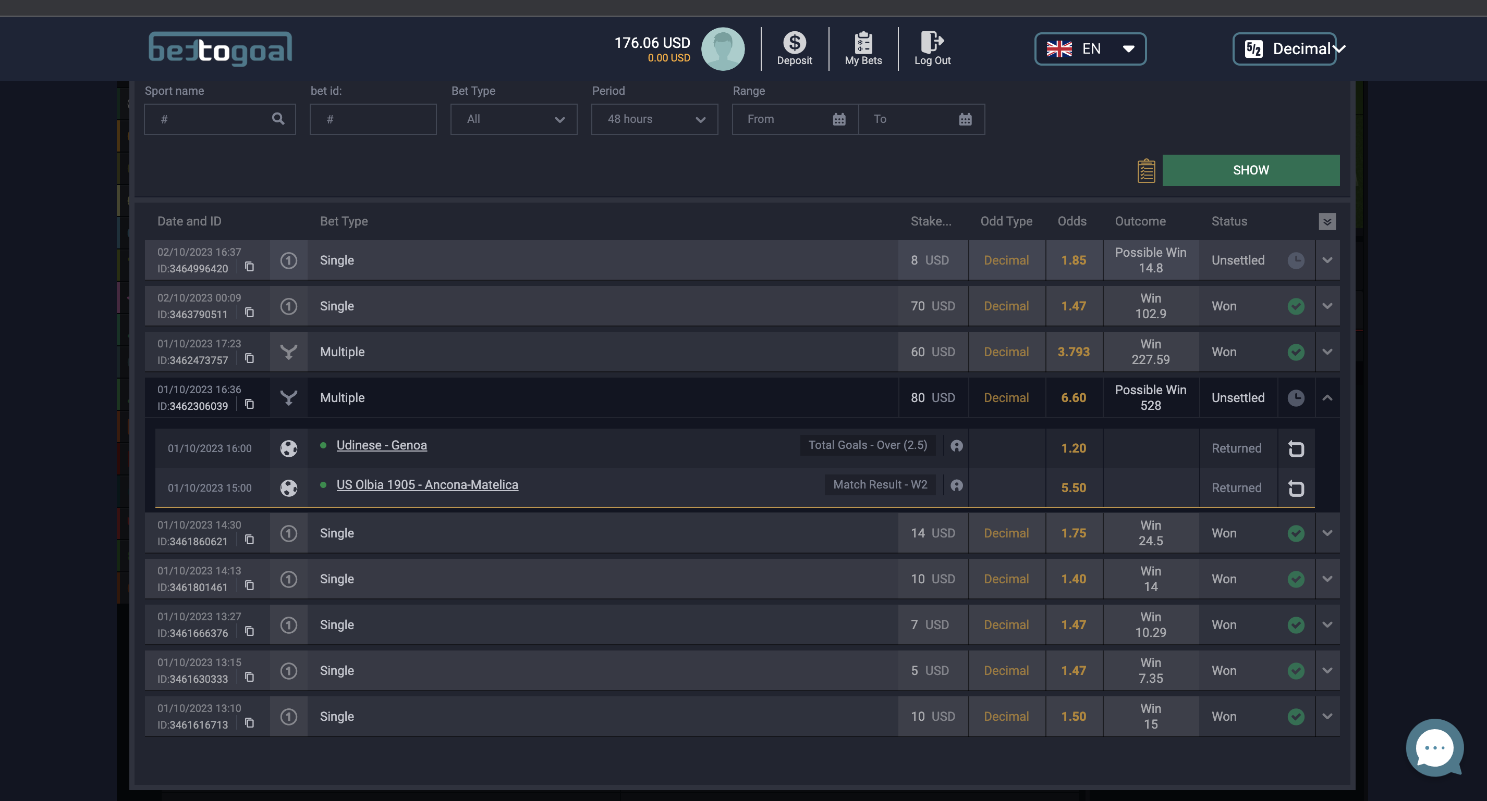Open the US Olbia 1905 - Ancona-Matelica link
The height and width of the screenshot is (801, 1487).
[427, 485]
